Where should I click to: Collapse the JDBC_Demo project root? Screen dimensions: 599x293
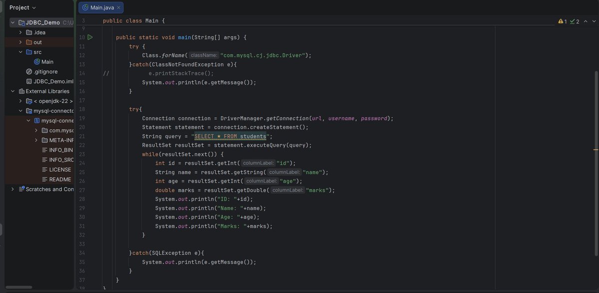click(x=13, y=22)
